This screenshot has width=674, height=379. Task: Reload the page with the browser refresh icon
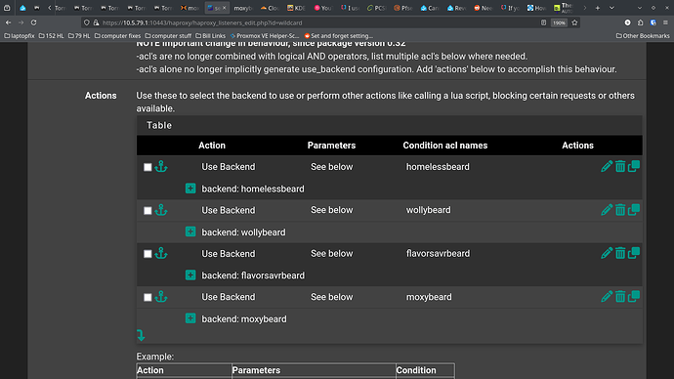pyautogui.click(x=33, y=22)
